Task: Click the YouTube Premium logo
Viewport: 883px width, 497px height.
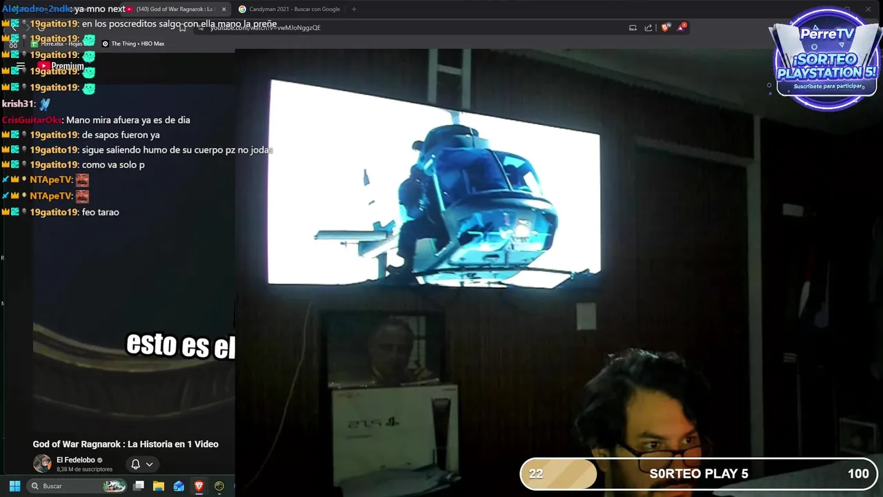Action: click(x=61, y=66)
